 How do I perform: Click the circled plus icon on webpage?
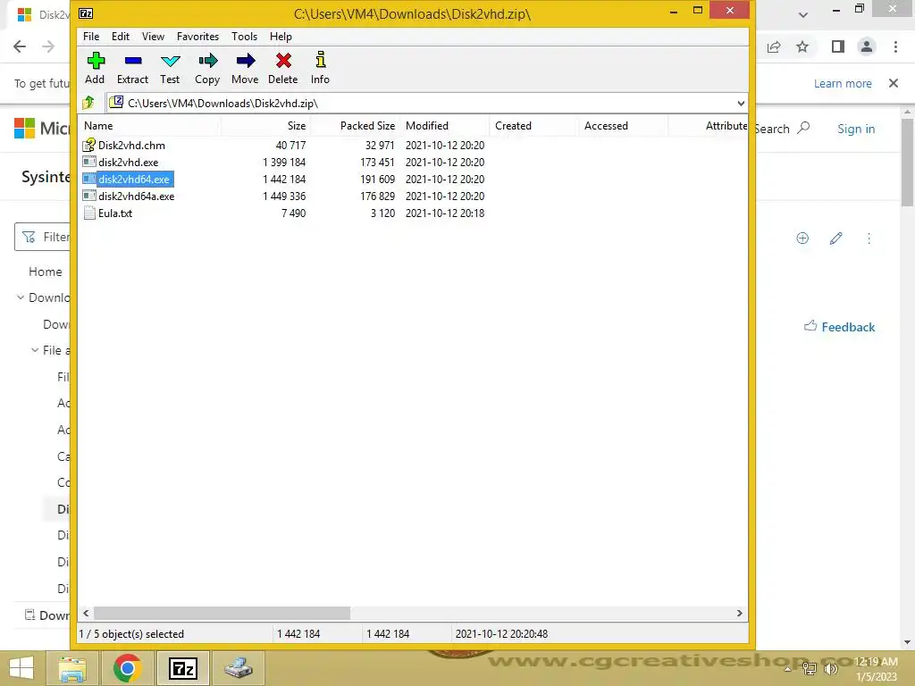[x=802, y=238]
